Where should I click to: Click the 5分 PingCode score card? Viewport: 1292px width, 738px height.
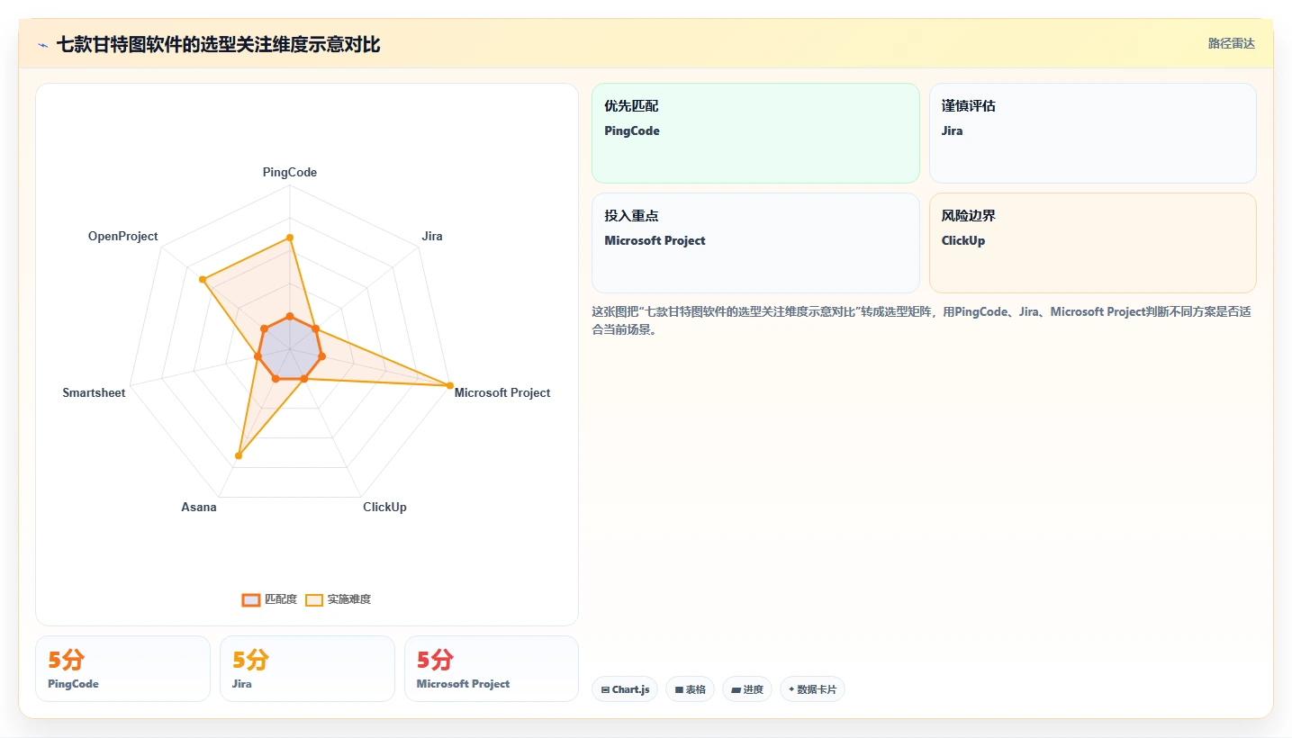(x=122, y=669)
